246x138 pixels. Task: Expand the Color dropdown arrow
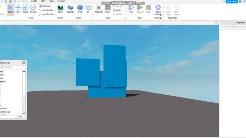pos(108,15)
